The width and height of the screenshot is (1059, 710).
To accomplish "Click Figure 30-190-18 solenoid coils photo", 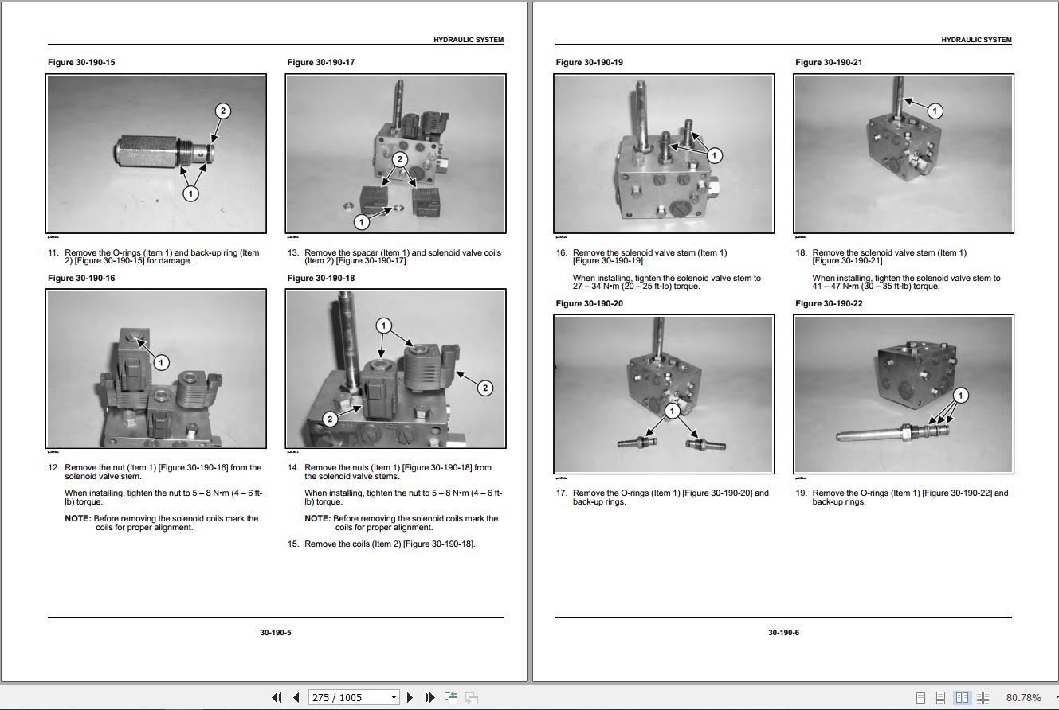I will pos(395,369).
